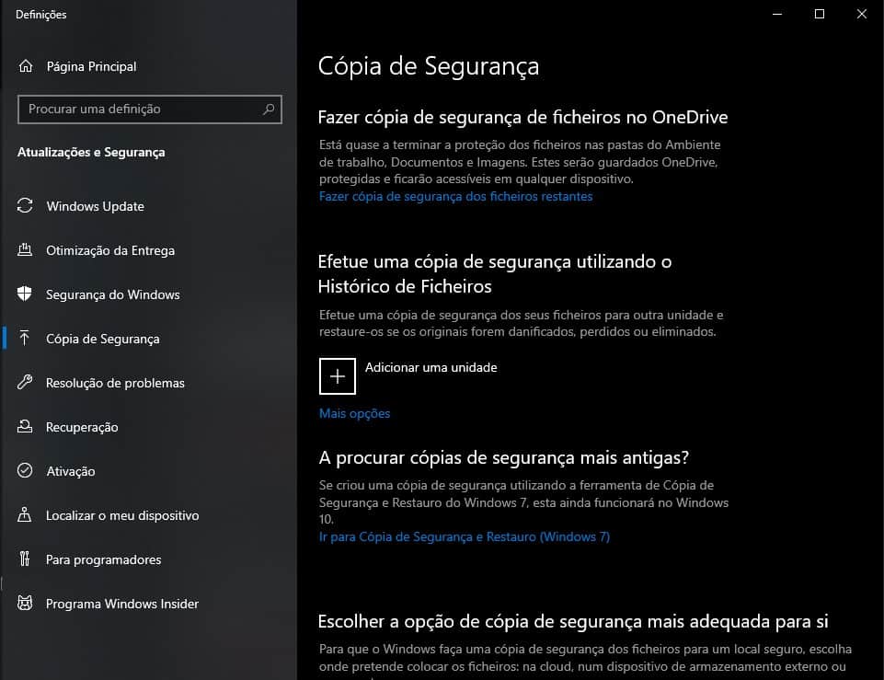Open Fazer cópia de segurança dos ficheiros restantes
The height and width of the screenshot is (680, 884).
[455, 196]
